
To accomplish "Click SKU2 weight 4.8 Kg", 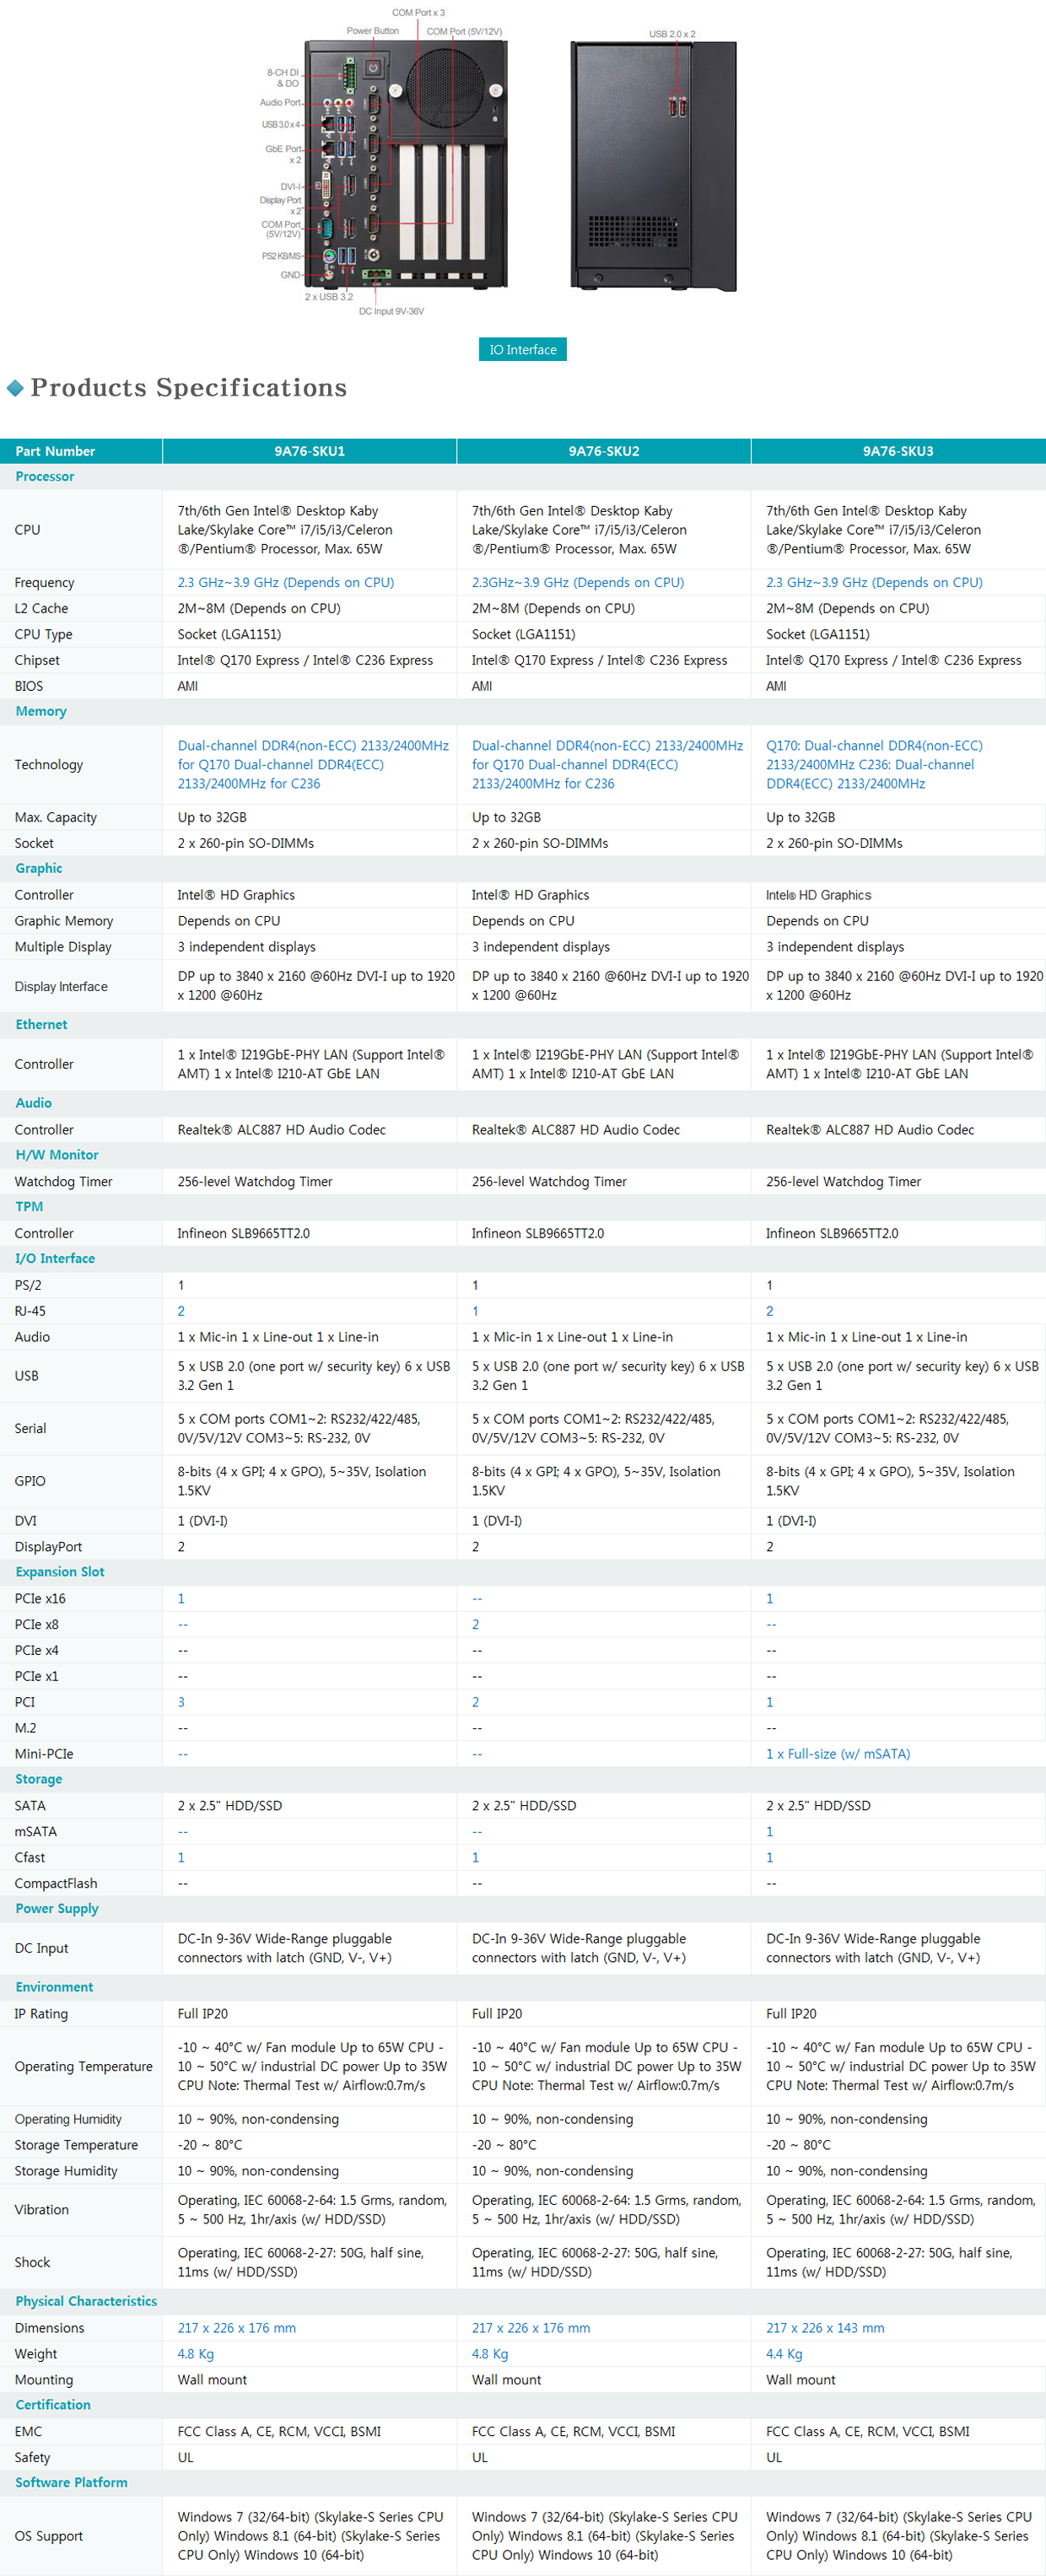I will click(x=490, y=2355).
